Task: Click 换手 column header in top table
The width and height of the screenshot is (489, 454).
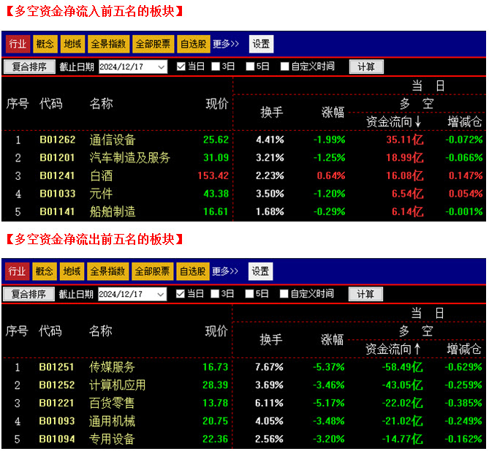Action: point(272,112)
